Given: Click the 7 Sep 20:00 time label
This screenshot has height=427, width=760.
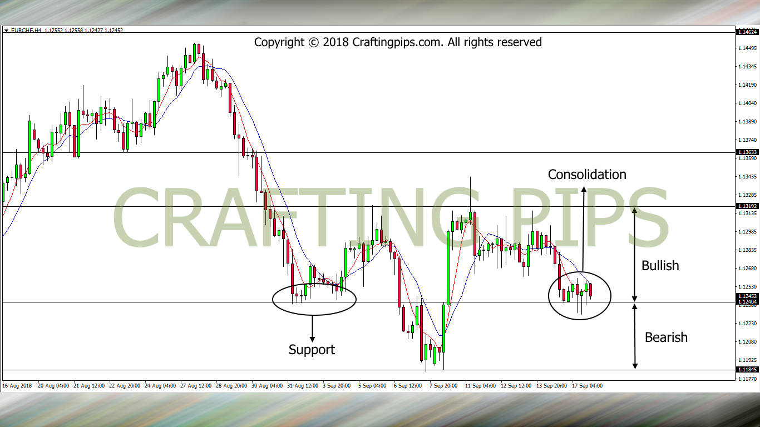Looking at the screenshot, I should pos(443,385).
